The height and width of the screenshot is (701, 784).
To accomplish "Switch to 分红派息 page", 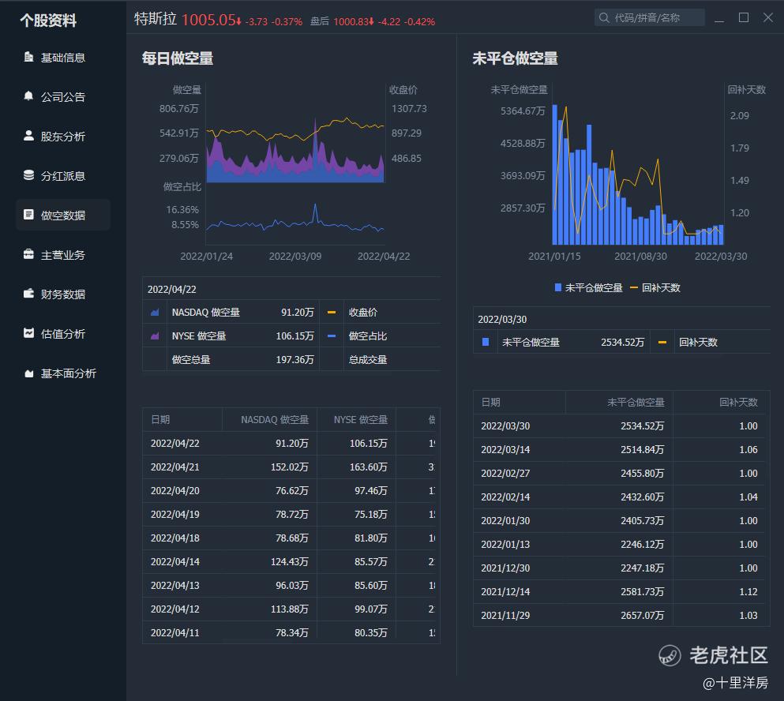I will point(63,175).
